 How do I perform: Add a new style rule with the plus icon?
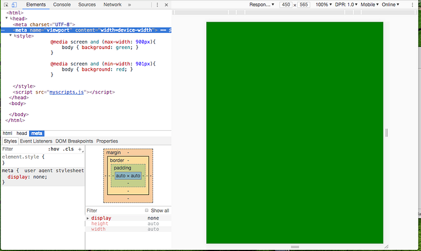(80, 149)
